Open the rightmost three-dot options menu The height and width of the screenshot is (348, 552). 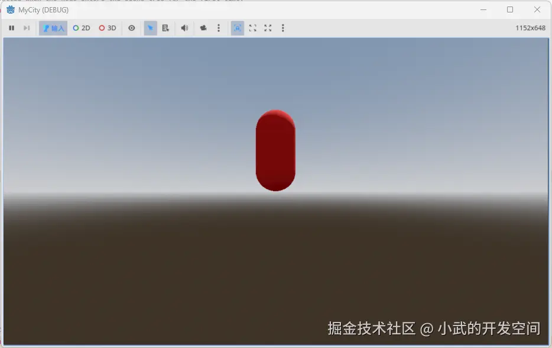[x=283, y=28]
